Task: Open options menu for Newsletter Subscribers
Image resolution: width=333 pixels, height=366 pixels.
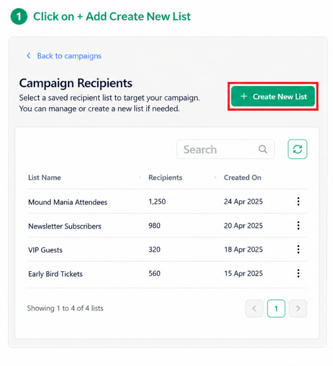Action: [298, 225]
